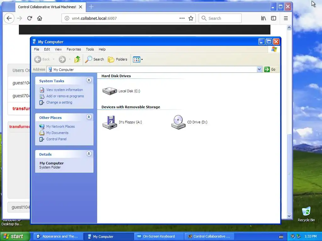Open My Network Places link

[x=60, y=126]
